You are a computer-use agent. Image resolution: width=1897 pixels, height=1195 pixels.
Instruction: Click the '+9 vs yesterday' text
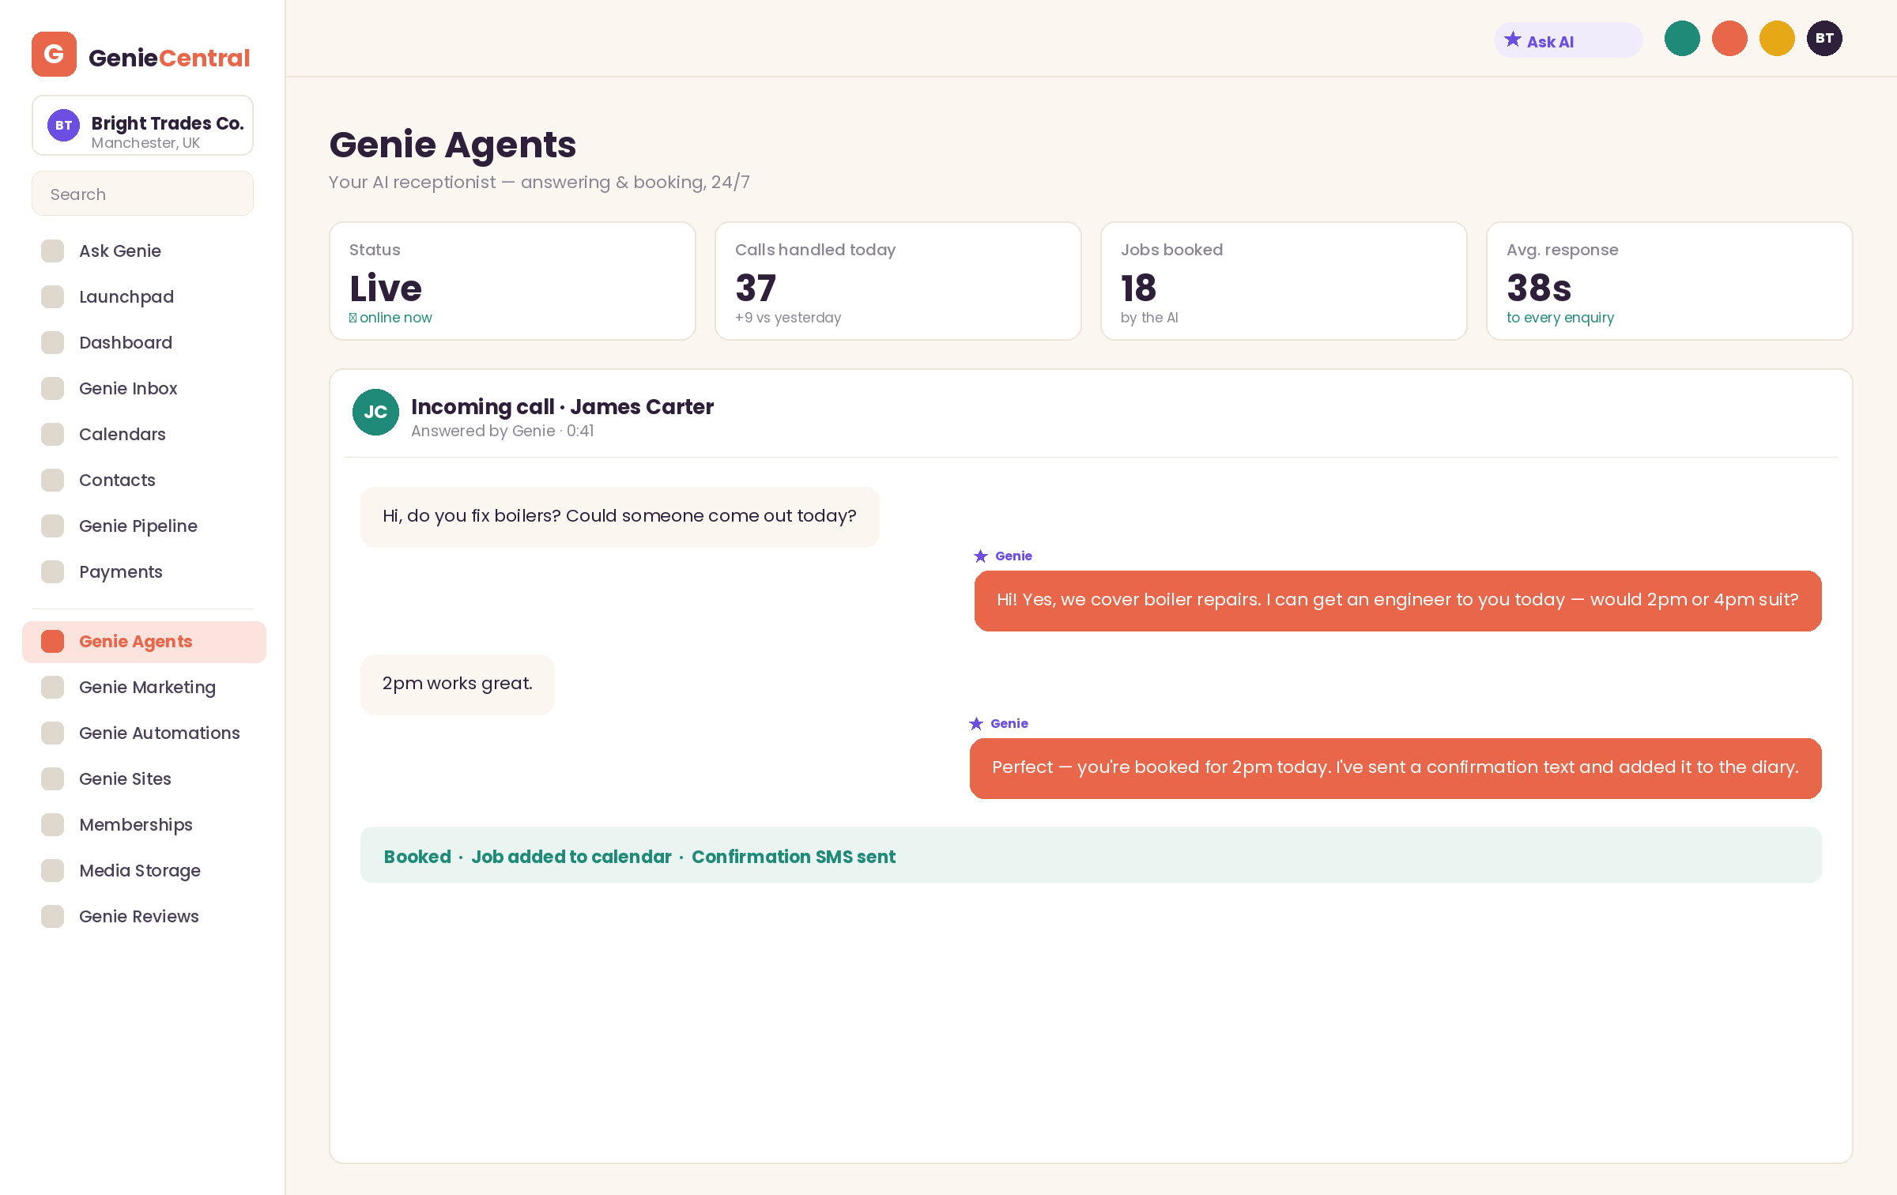pos(788,318)
